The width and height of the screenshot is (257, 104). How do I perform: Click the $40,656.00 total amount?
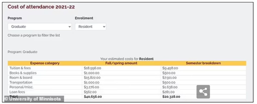tap(93, 96)
